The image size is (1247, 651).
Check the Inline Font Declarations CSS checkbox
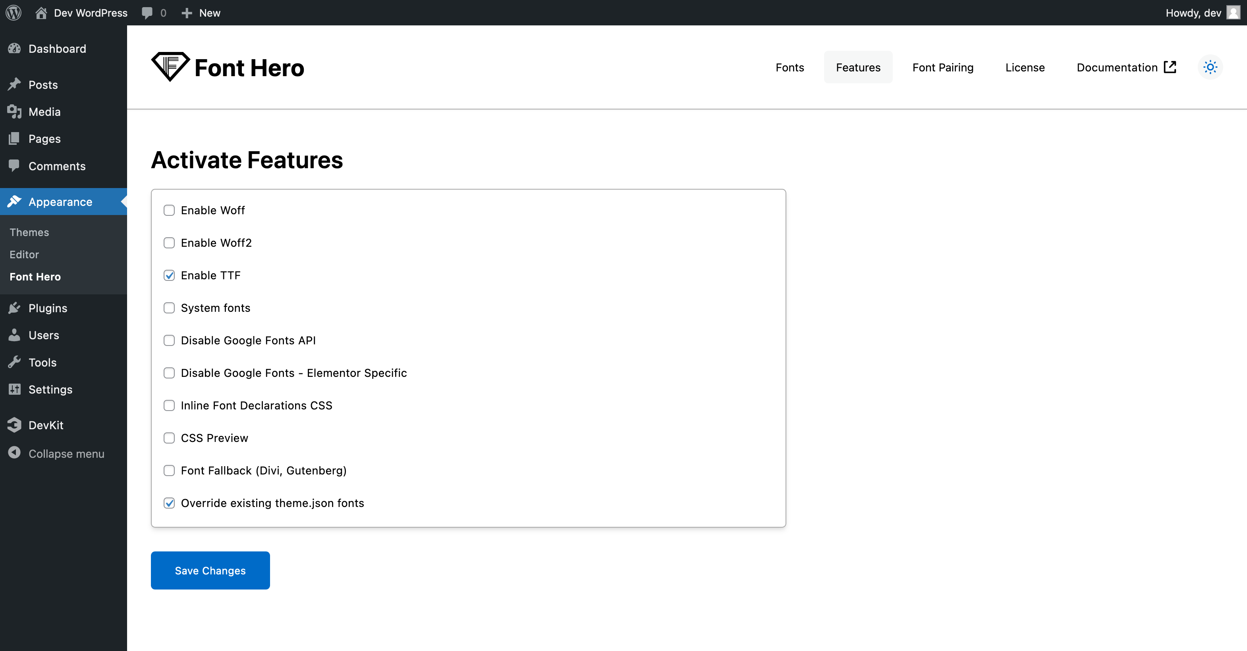coord(169,405)
